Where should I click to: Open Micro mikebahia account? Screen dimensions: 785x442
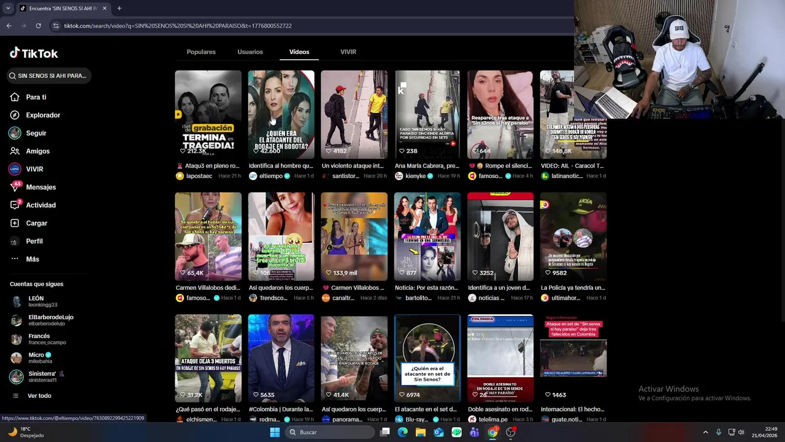tap(42, 358)
